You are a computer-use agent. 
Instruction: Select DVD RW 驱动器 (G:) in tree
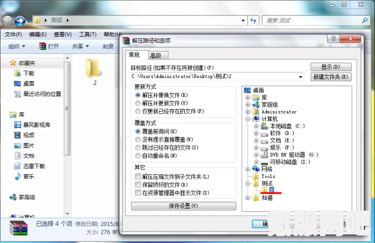(x=294, y=154)
